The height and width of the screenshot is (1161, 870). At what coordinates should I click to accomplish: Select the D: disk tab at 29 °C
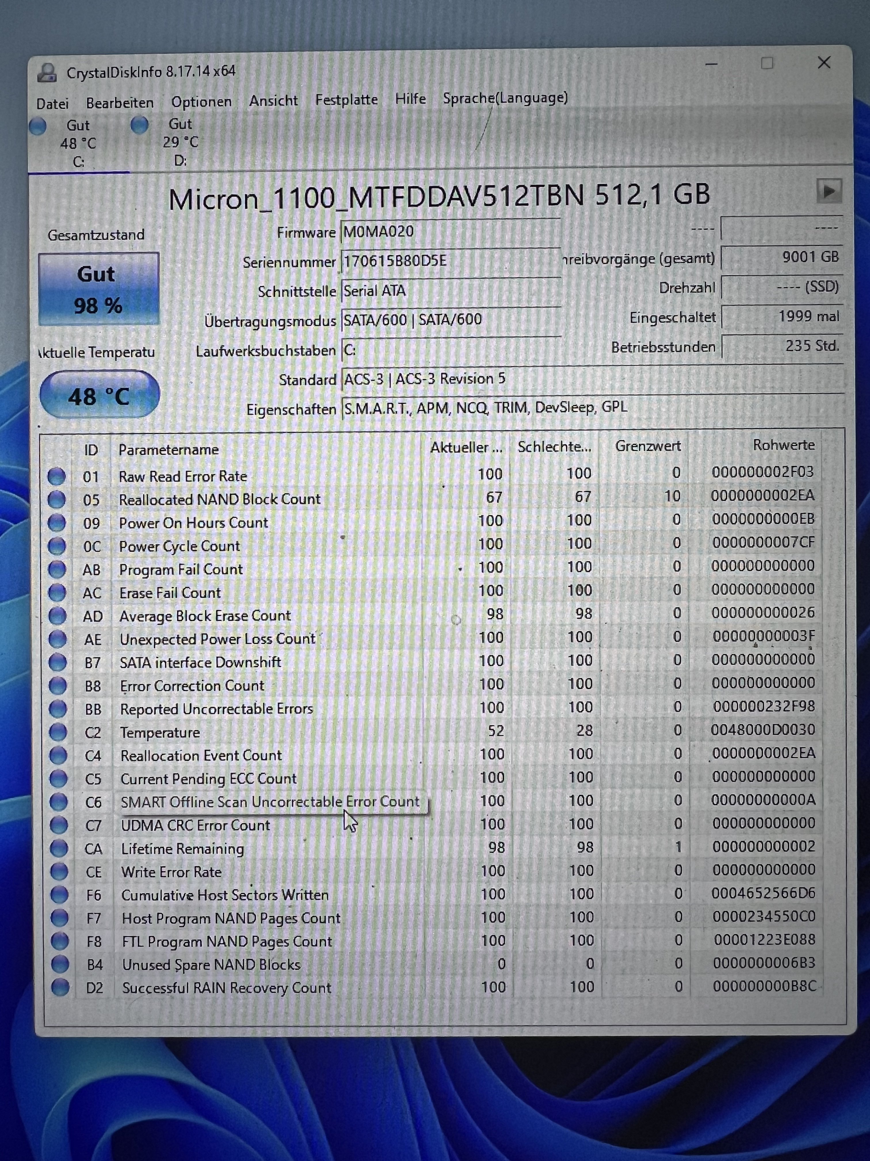[180, 142]
